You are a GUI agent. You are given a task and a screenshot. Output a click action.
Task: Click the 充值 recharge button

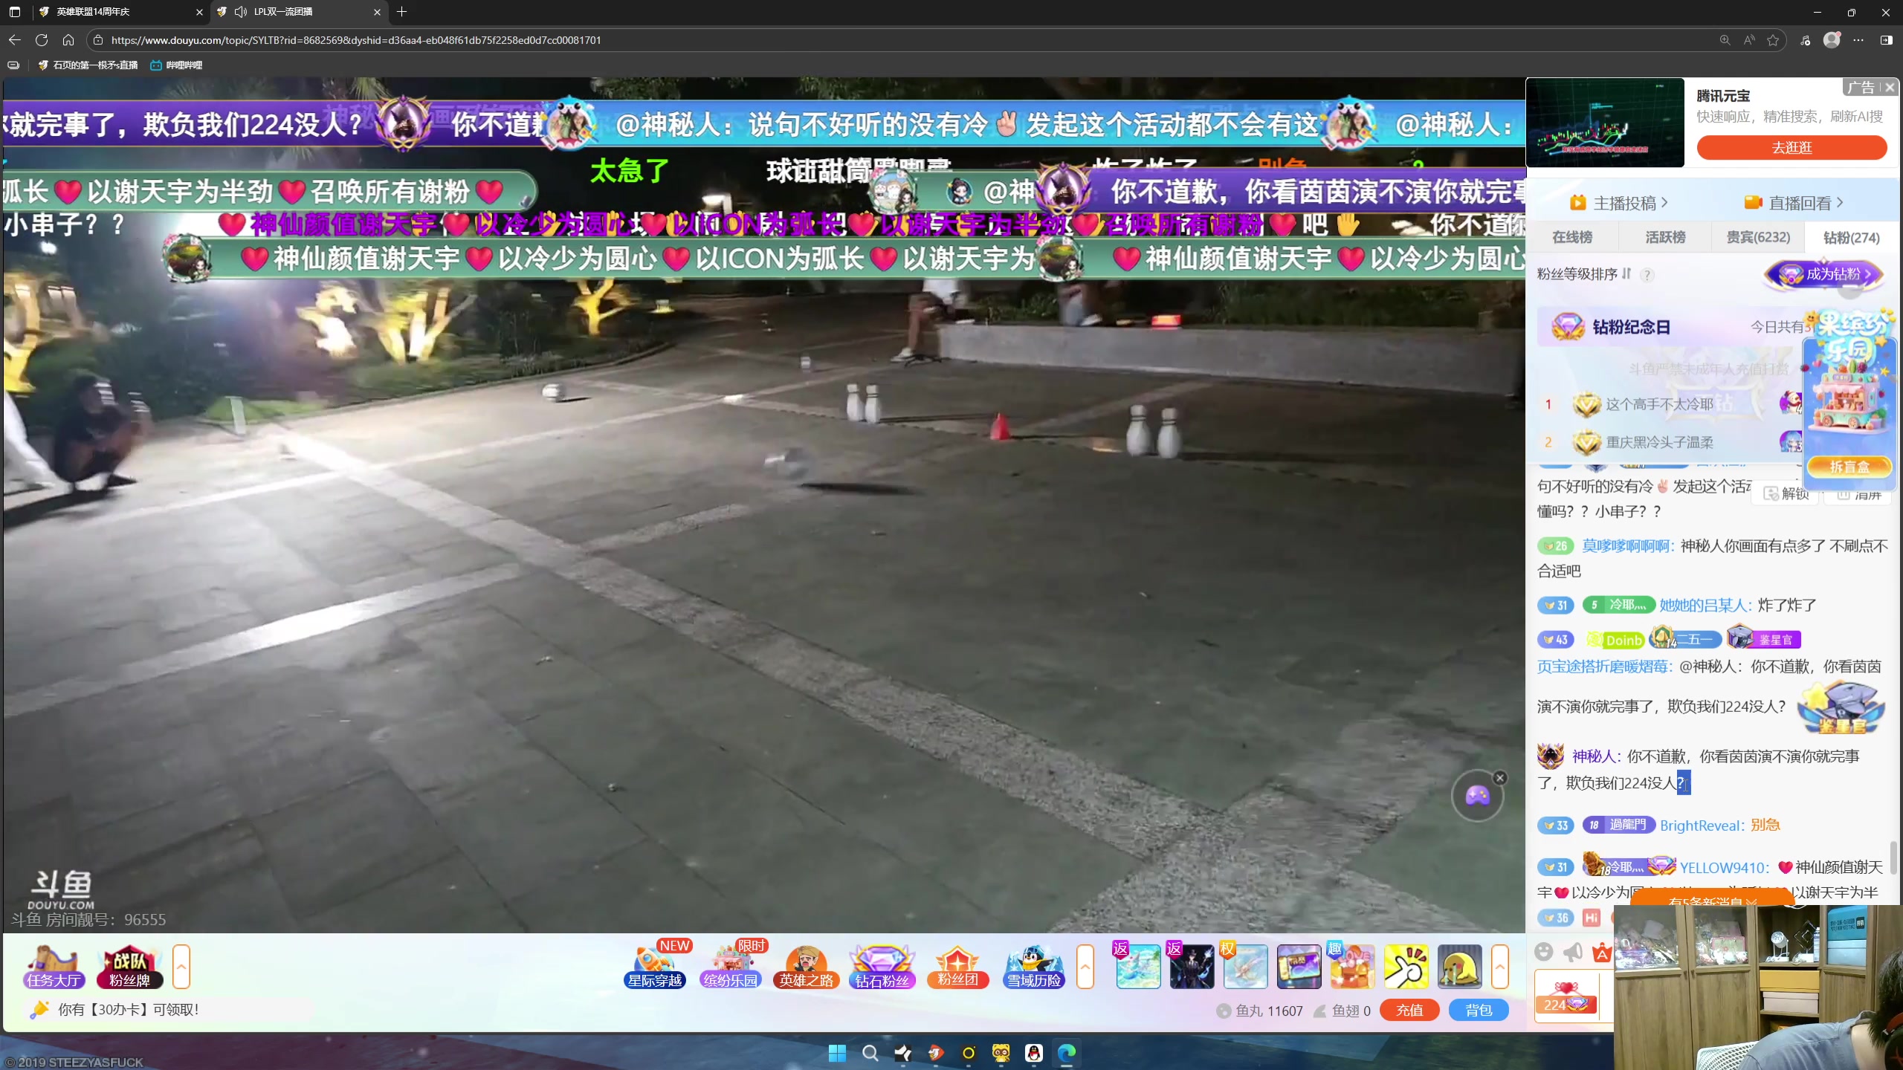click(1409, 1010)
